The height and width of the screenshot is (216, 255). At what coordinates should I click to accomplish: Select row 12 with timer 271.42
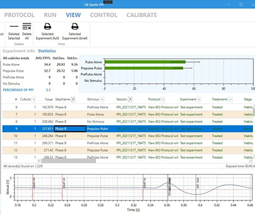point(127,150)
